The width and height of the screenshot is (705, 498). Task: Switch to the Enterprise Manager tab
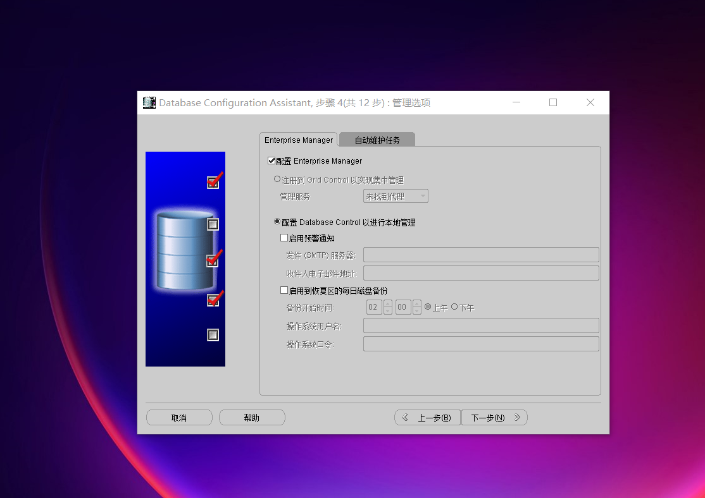[299, 140]
